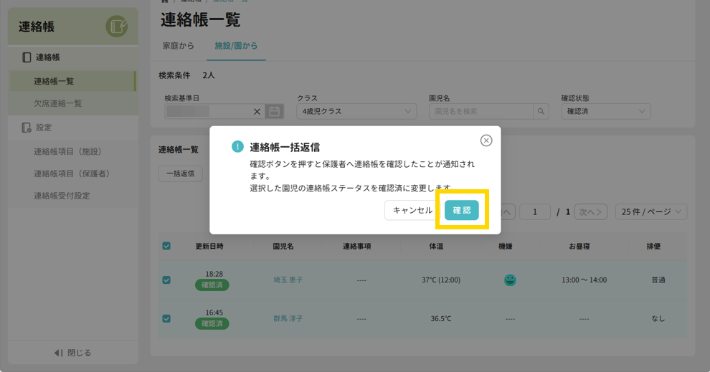Uncheck the row checkbox for 埼玉 恵子
The width and height of the screenshot is (710, 372).
[166, 280]
